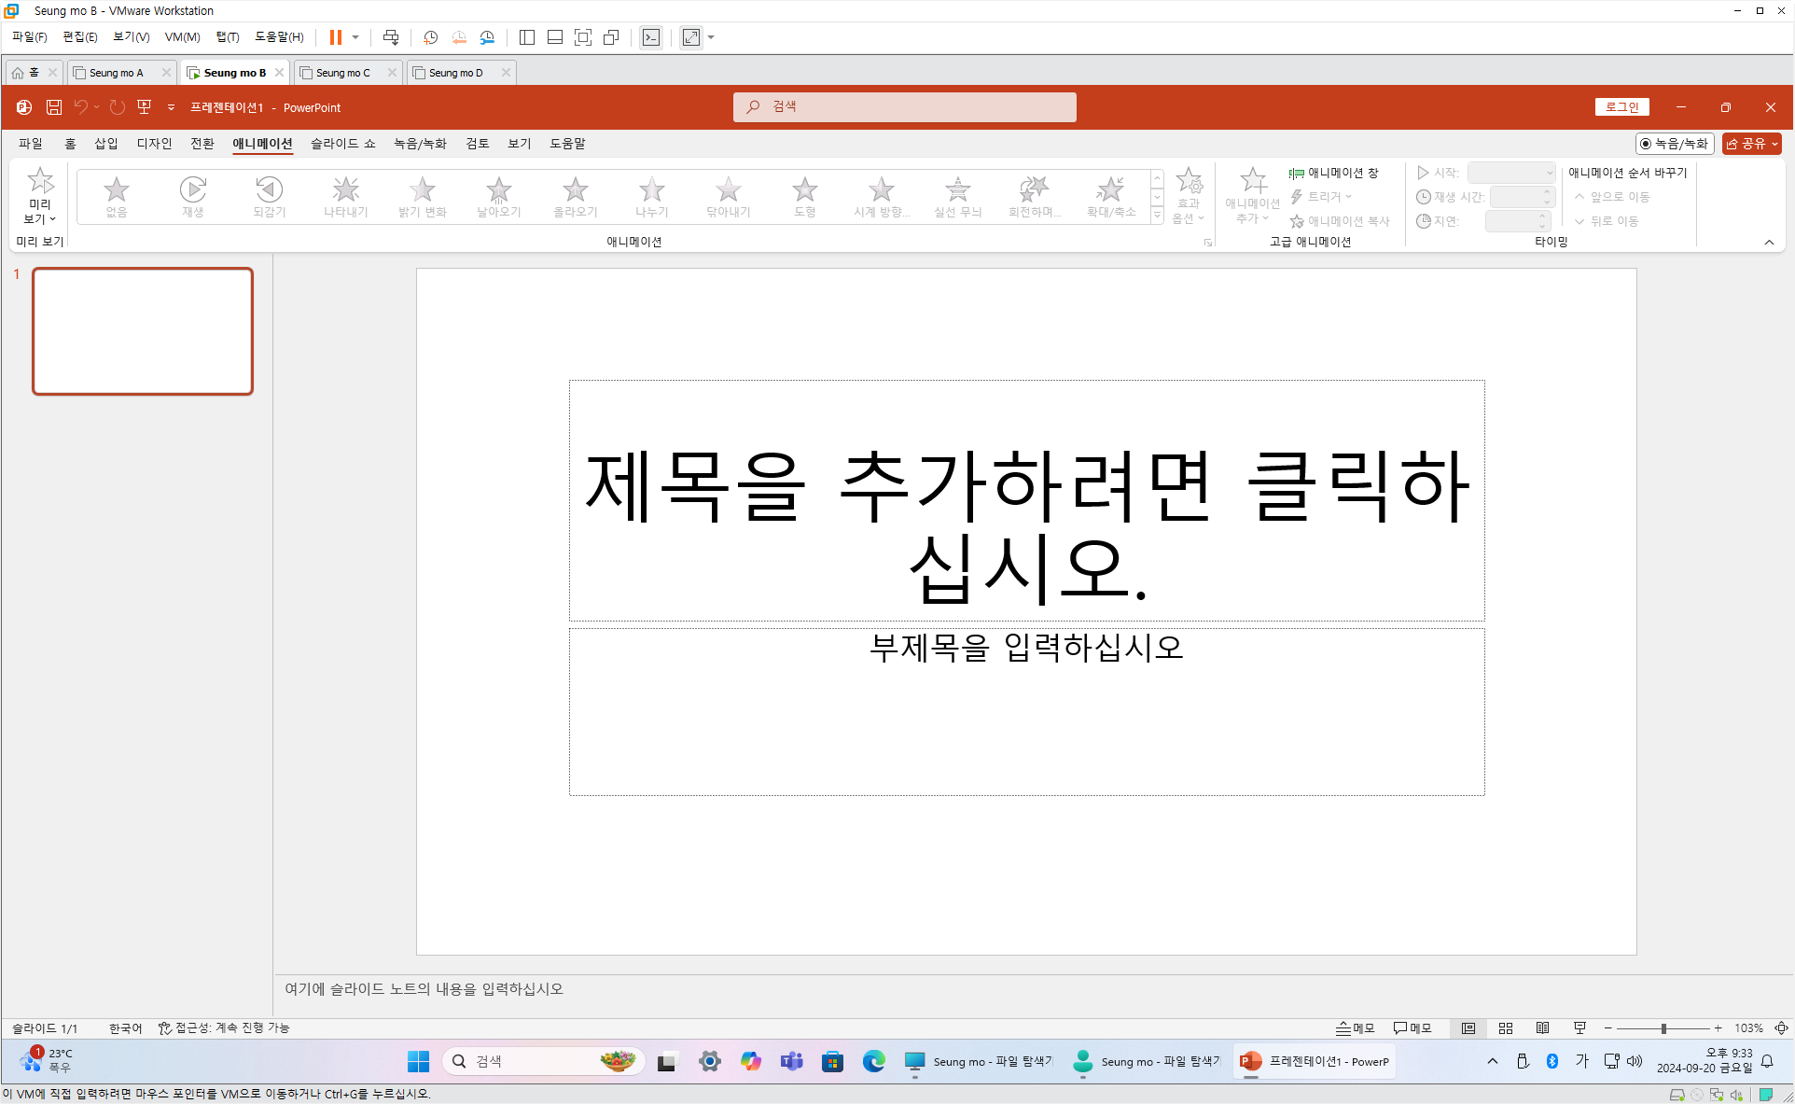Toggle normal view button in status bar
Screen dimensions: 1795x1104
pos(1468,1028)
